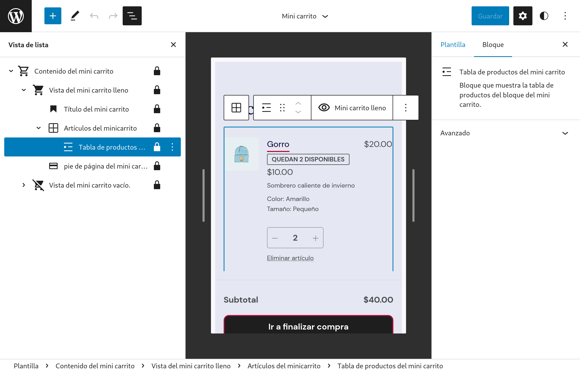Open the block inserter plus button
Viewport: 580px width, 372px height.
pyautogui.click(x=53, y=16)
